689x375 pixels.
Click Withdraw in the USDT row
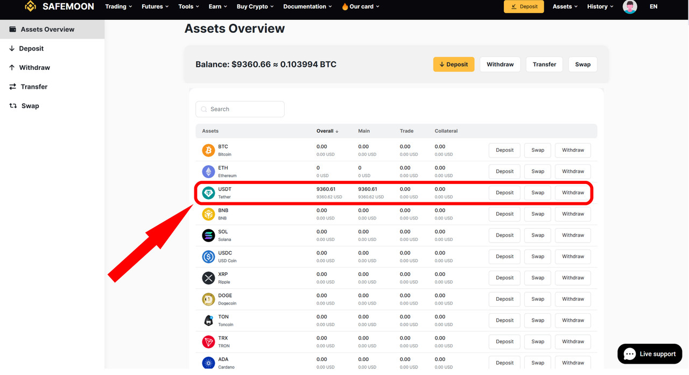573,193
